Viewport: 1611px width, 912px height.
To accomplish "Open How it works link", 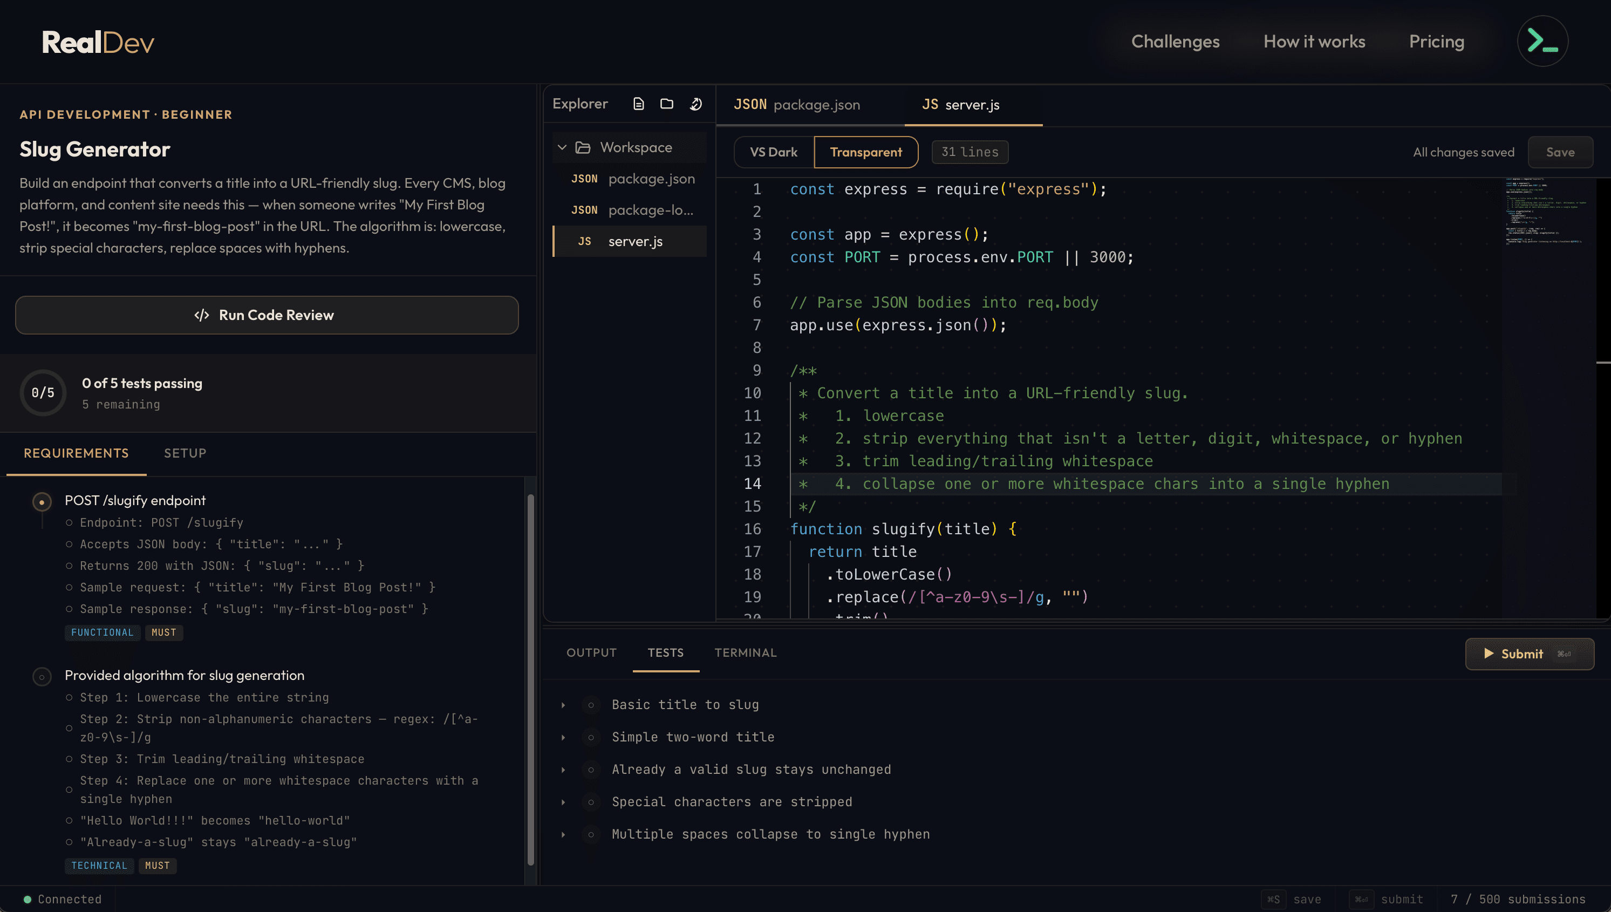I will [1314, 42].
